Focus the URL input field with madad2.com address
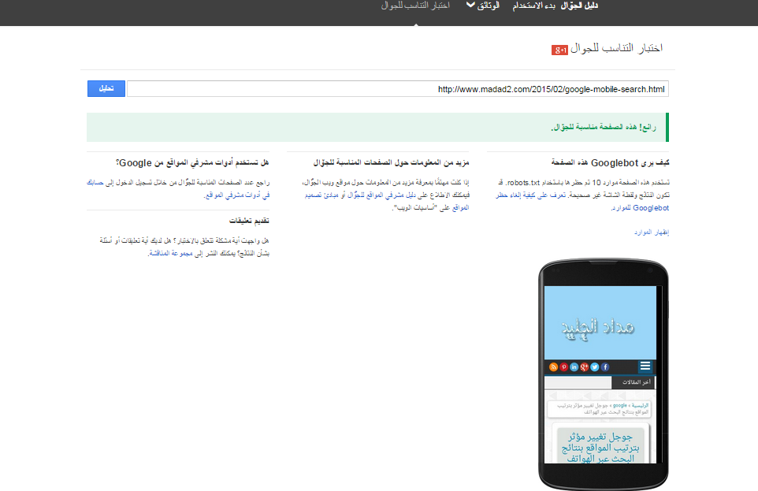This screenshot has height=491, width=758. tap(397, 89)
